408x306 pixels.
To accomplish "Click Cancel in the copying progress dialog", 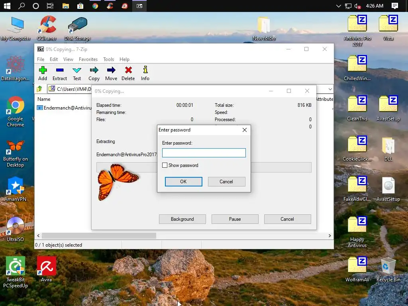I will point(287,219).
